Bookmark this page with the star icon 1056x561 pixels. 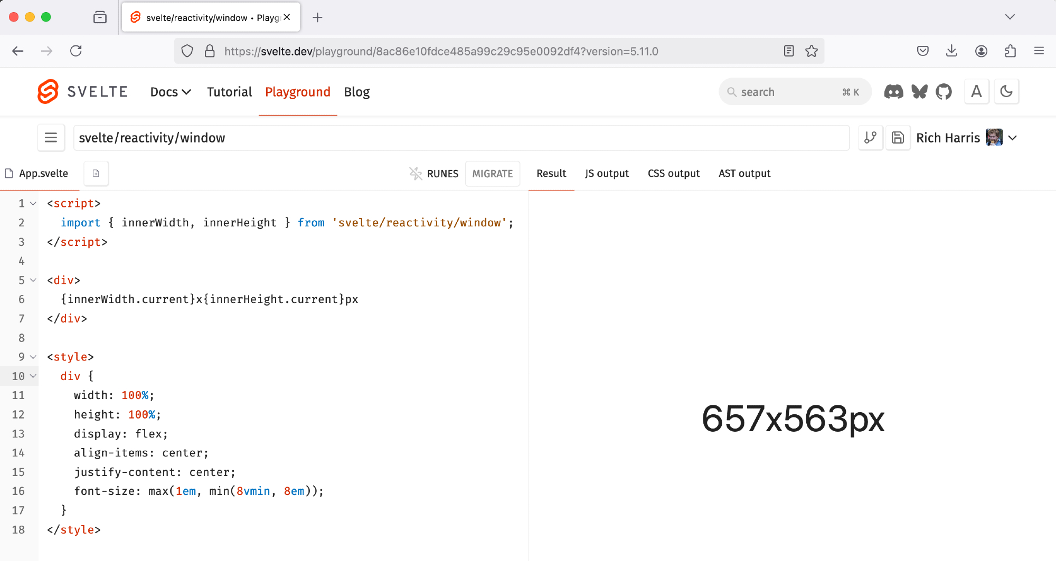click(x=812, y=51)
